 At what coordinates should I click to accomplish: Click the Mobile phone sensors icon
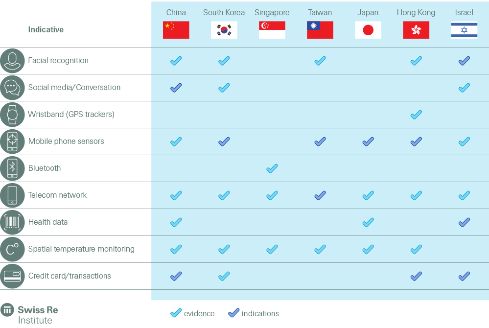(x=12, y=141)
